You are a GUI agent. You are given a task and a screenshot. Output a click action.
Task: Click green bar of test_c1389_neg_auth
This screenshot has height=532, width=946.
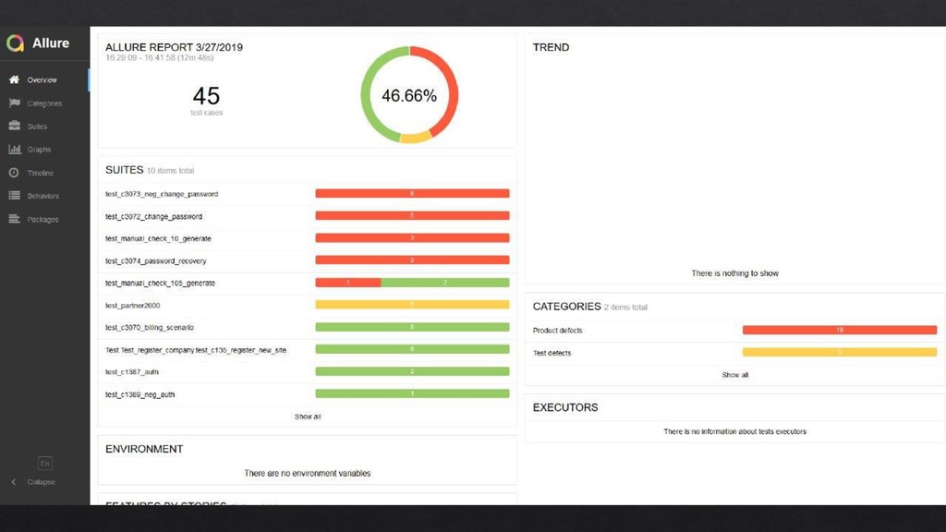click(412, 393)
